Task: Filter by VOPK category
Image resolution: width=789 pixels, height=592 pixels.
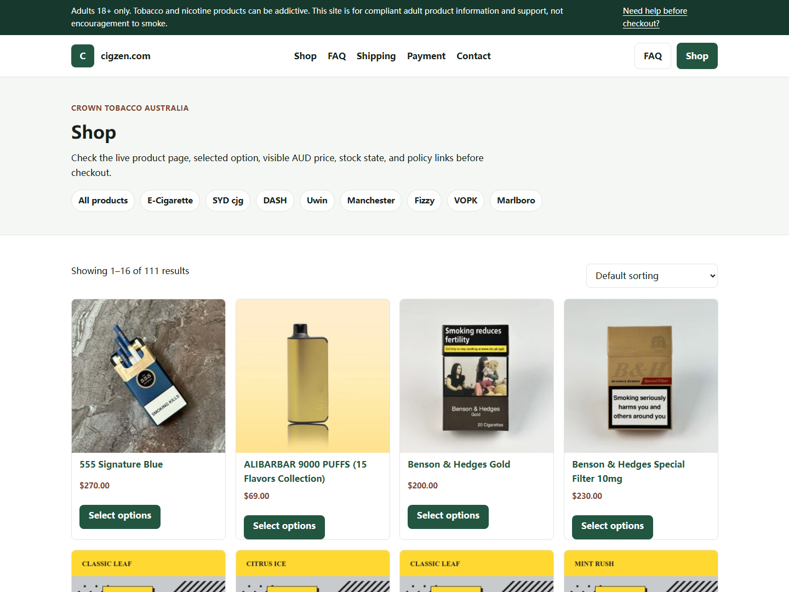Action: pos(466,201)
